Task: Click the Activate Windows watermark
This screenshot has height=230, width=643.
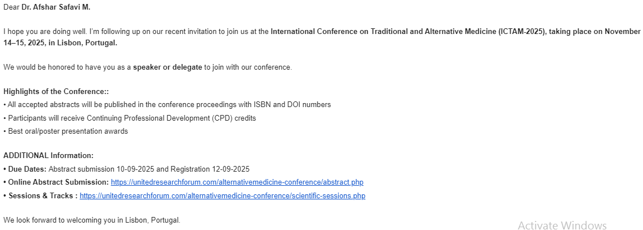Action: point(562,225)
